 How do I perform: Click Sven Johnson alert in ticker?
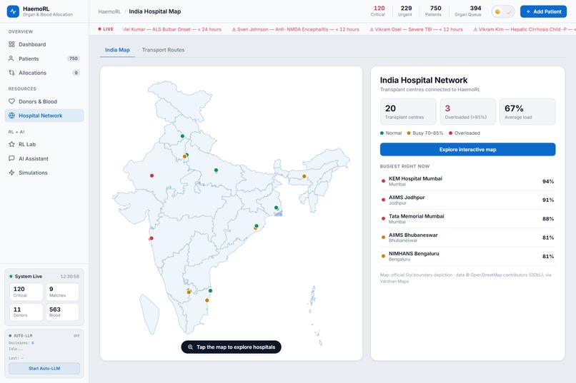[x=295, y=29]
